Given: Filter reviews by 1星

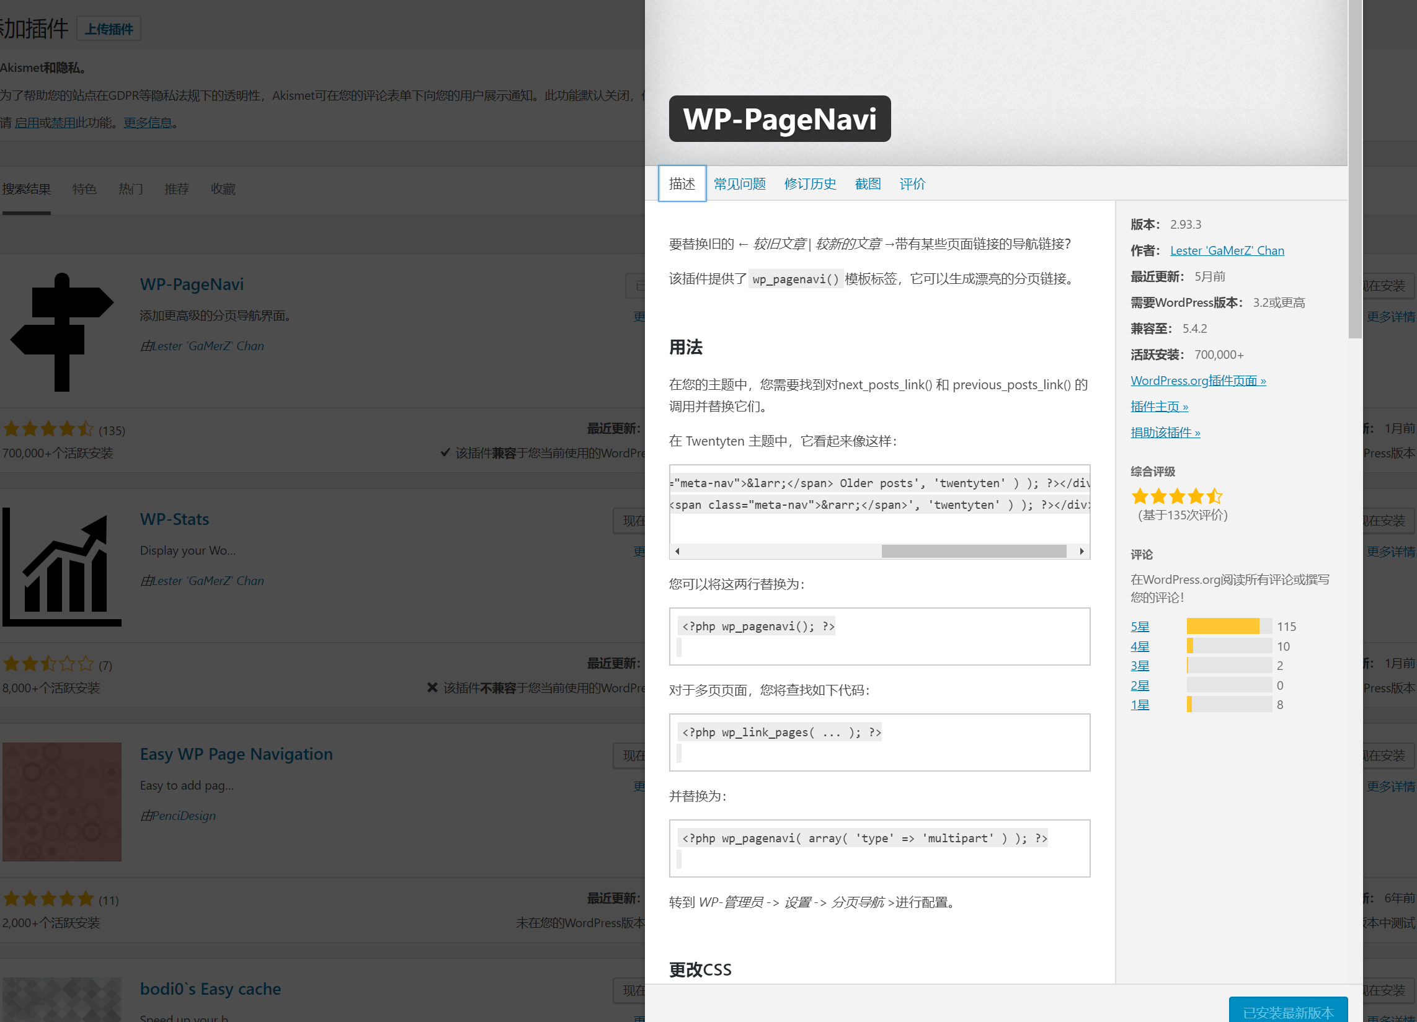Looking at the screenshot, I should click(1140, 705).
